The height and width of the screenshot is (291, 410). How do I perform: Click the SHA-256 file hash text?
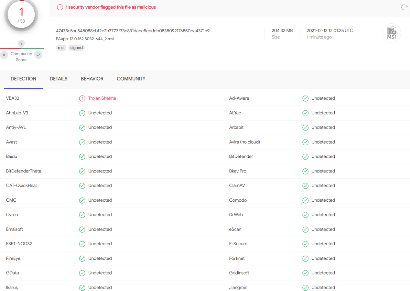click(x=133, y=31)
